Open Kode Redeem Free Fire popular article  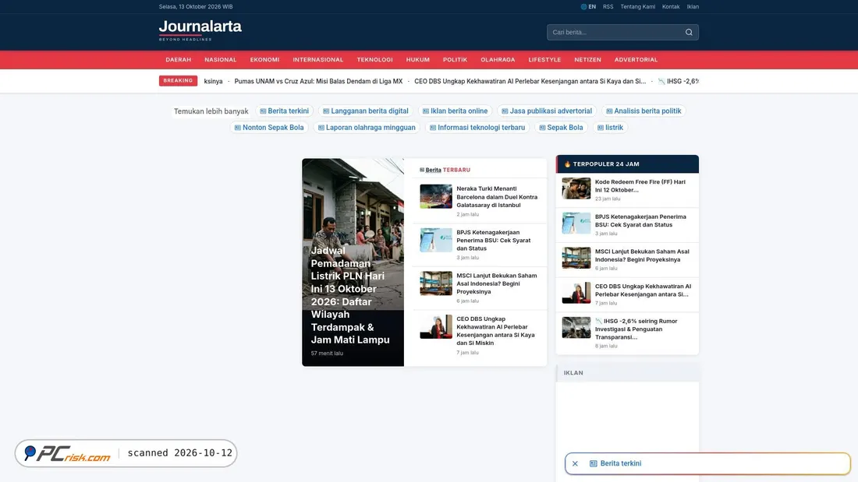click(x=640, y=186)
